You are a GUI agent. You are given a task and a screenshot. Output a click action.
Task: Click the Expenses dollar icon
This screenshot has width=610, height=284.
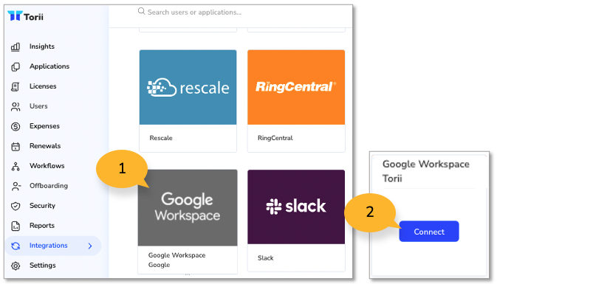[16, 127]
